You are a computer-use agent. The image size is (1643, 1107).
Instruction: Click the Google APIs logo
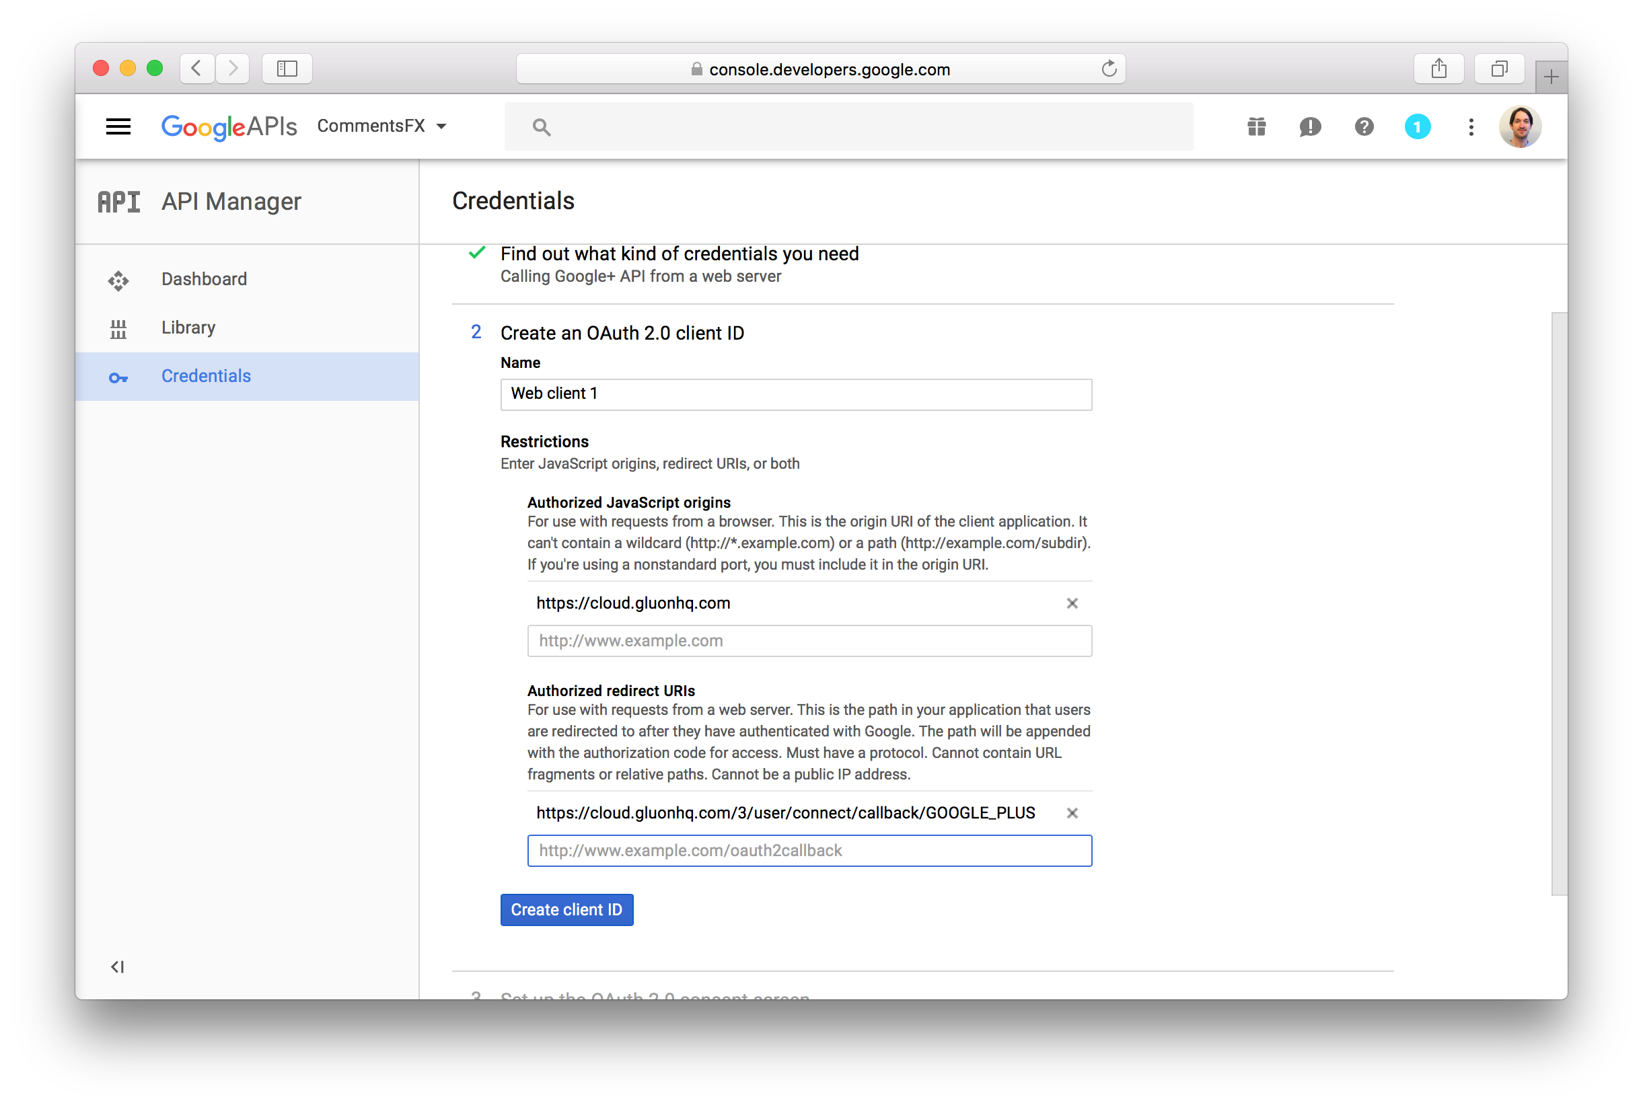click(229, 127)
